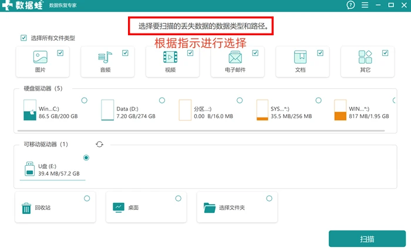This screenshot has width=411, height=251.
Task: Click the refresh icon beside 可移动驱动器
Action: click(99, 144)
